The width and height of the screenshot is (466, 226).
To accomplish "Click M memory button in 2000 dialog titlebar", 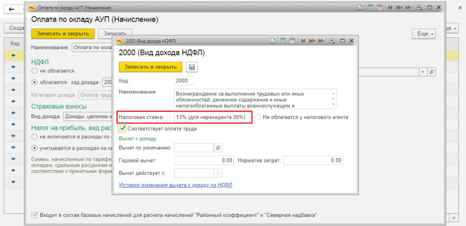I will (x=303, y=41).
